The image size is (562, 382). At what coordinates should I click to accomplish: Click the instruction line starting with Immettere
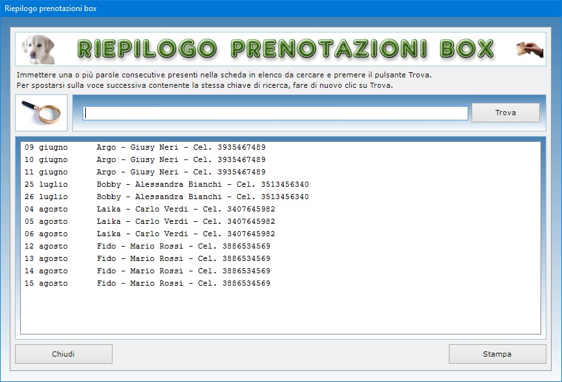[x=224, y=75]
